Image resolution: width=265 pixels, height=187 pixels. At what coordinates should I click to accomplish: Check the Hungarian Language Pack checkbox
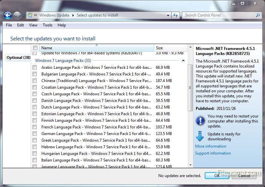pyautogui.click(x=35, y=153)
